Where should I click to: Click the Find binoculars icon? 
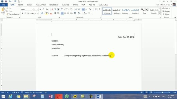tap(163, 8)
